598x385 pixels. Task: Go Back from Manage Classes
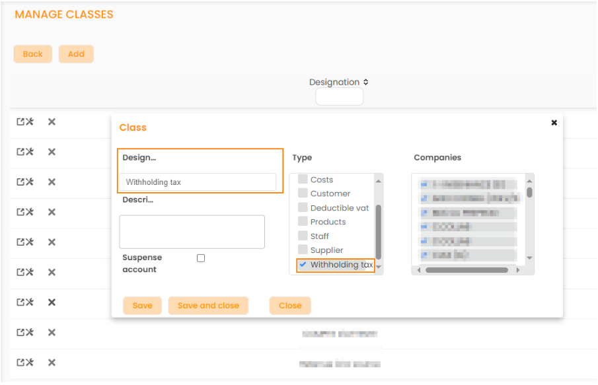pyautogui.click(x=32, y=54)
